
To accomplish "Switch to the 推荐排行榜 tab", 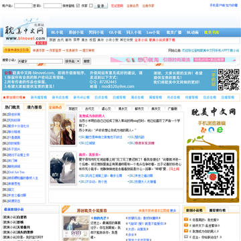I will tap(218, 210).
